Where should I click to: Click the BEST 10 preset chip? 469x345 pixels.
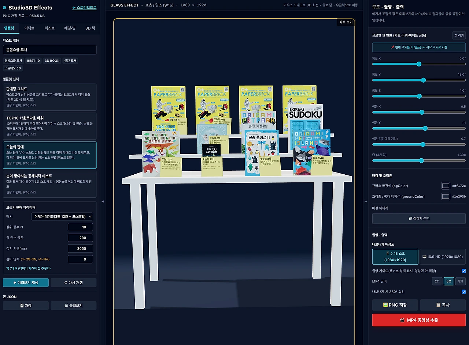[33, 61]
